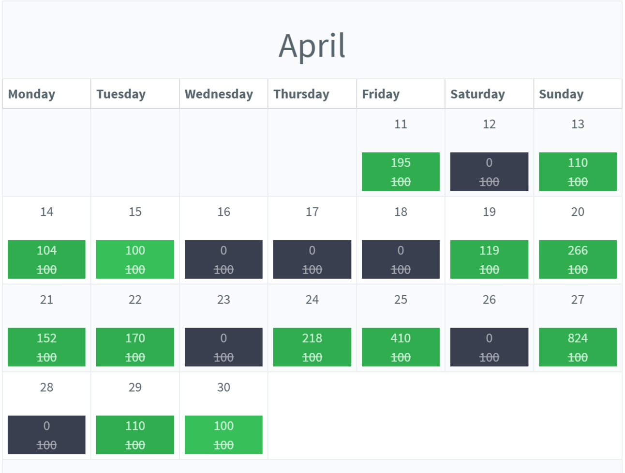
Task: Click the 218 block on April 24
Action: click(312, 347)
